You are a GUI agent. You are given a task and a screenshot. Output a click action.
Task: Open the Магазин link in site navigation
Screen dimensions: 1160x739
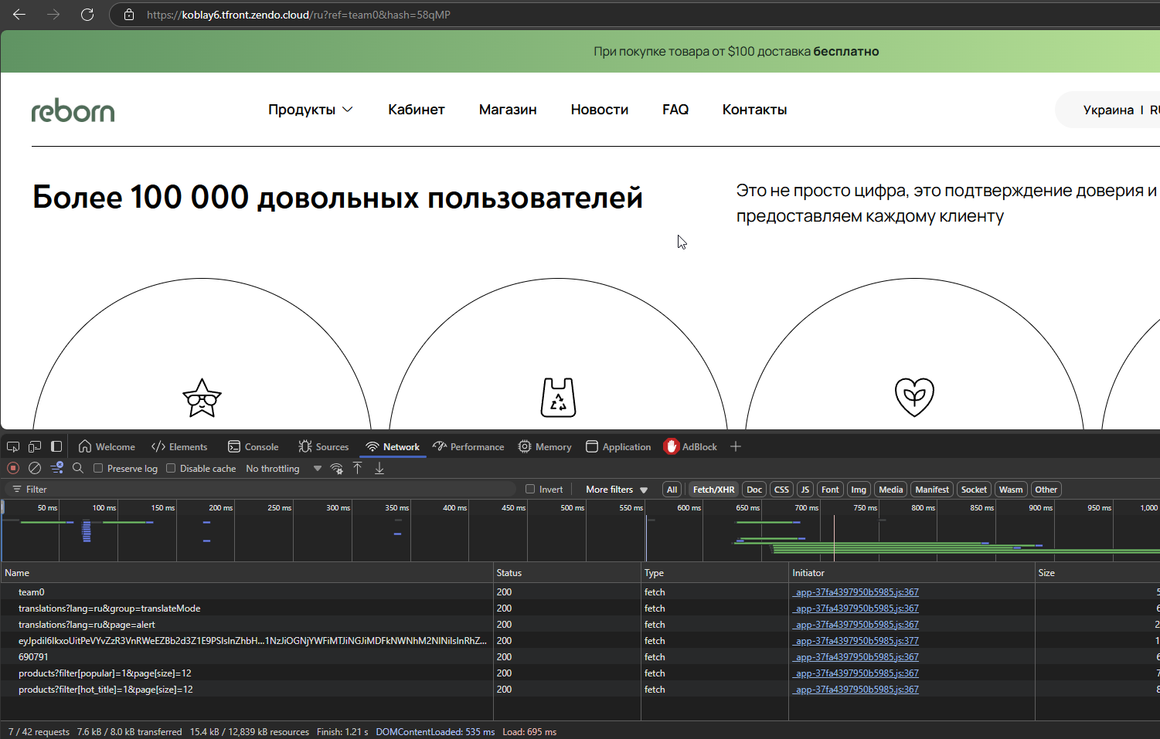(x=508, y=110)
